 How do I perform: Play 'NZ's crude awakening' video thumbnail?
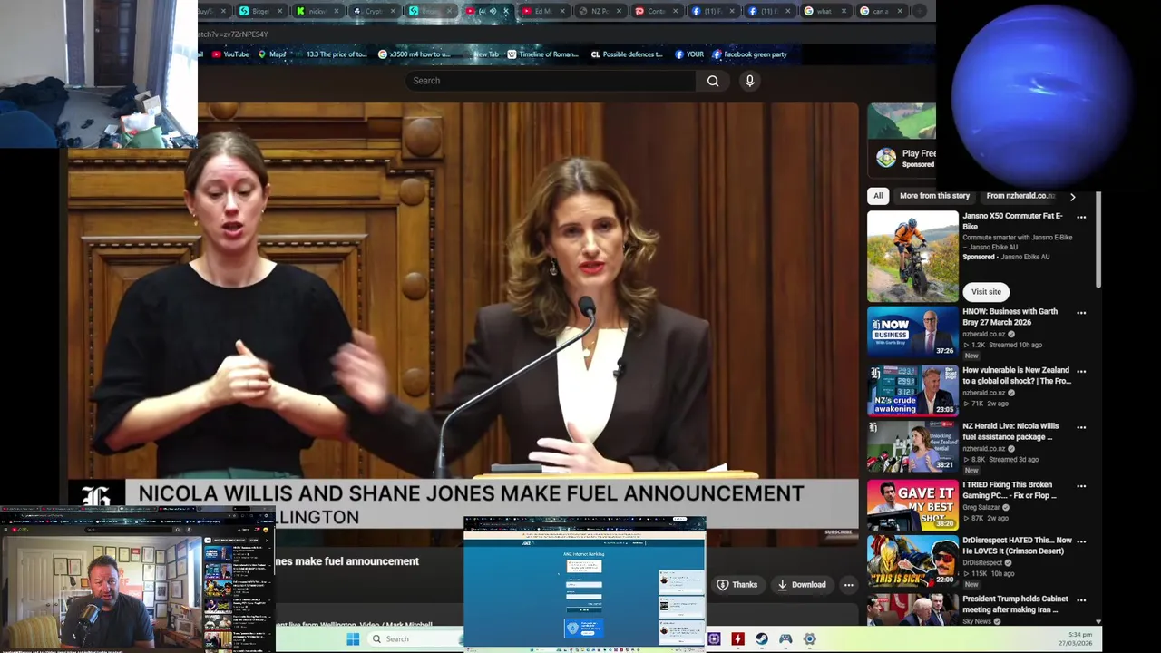pos(912,391)
